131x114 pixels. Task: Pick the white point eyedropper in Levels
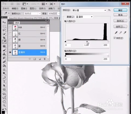[125, 33]
